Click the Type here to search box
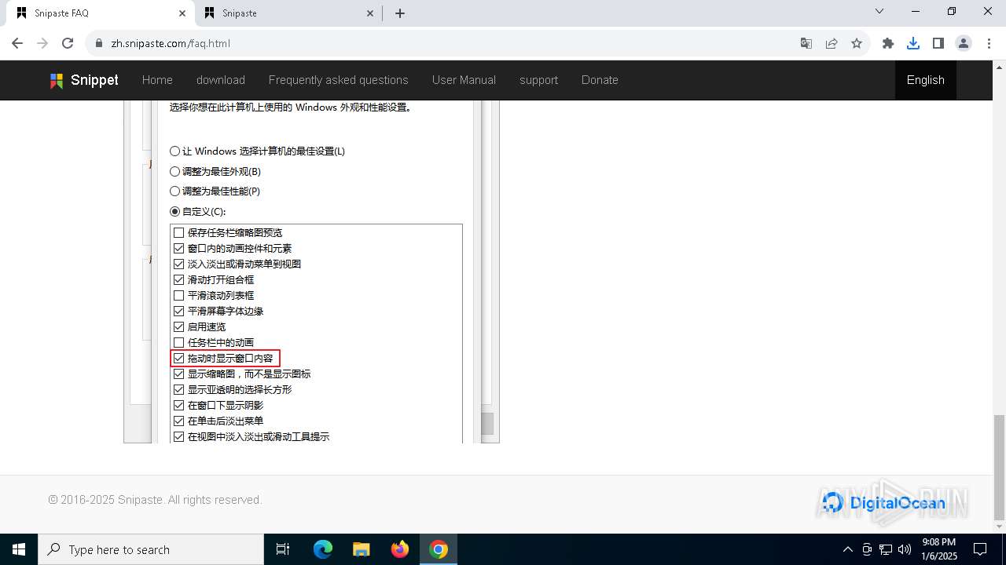Viewport: 1006px width, 565px height. [x=151, y=549]
